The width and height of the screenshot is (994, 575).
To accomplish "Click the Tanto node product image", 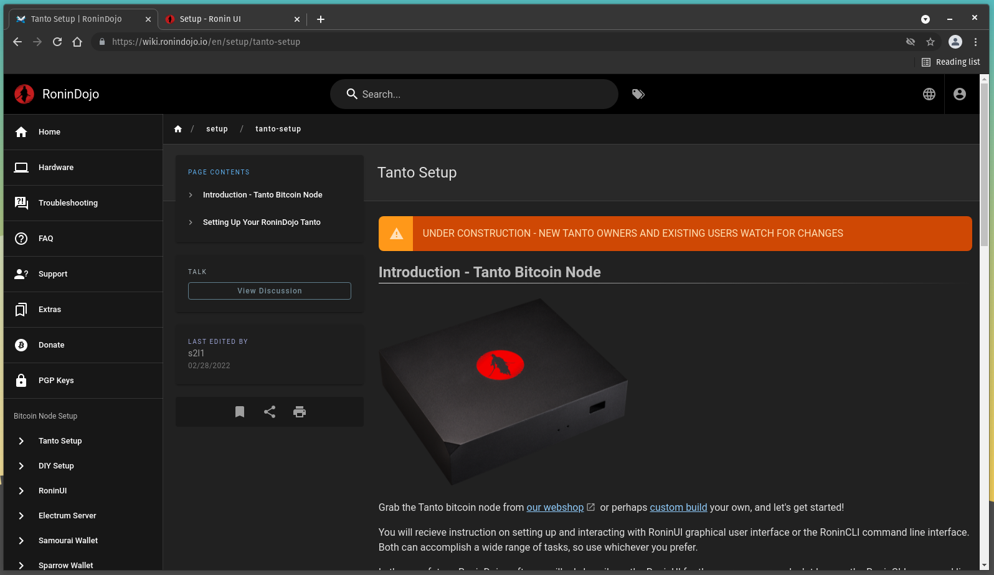I will point(503,391).
